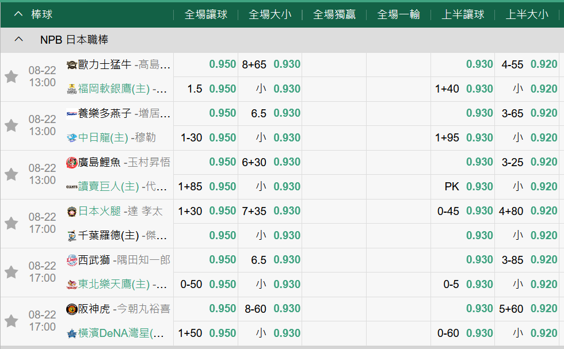Open the 讀賣巨人(主) team link
Viewport: 564px width, 349px height.
pos(108,186)
